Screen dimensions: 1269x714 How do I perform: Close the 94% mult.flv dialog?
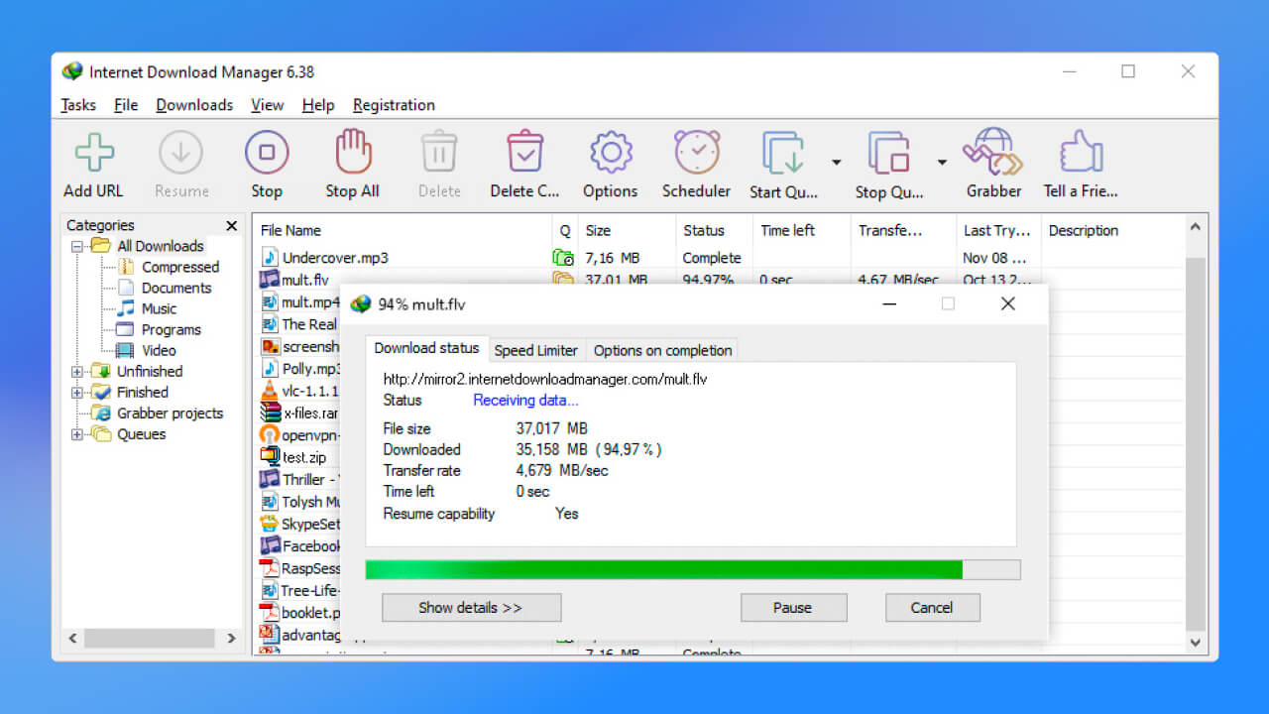1008,304
